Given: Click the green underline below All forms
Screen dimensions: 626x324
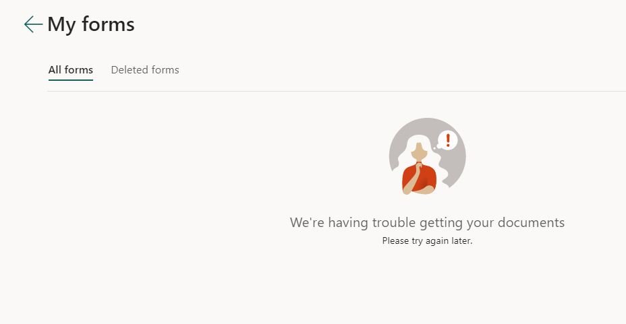Looking at the screenshot, I should (71, 79).
